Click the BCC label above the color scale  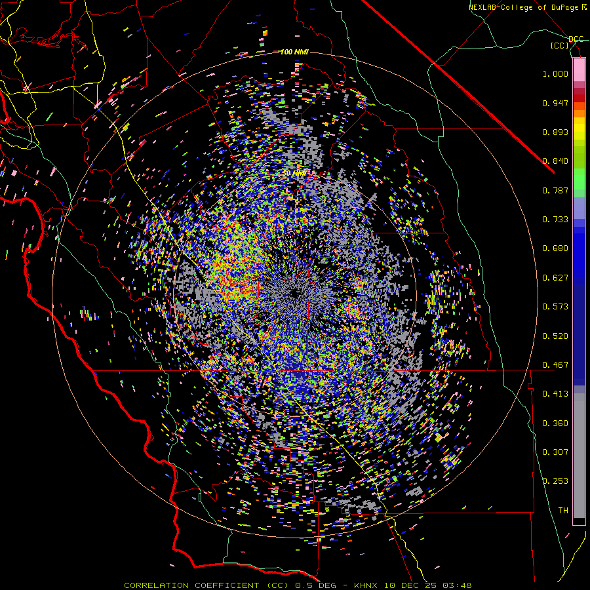click(576, 39)
